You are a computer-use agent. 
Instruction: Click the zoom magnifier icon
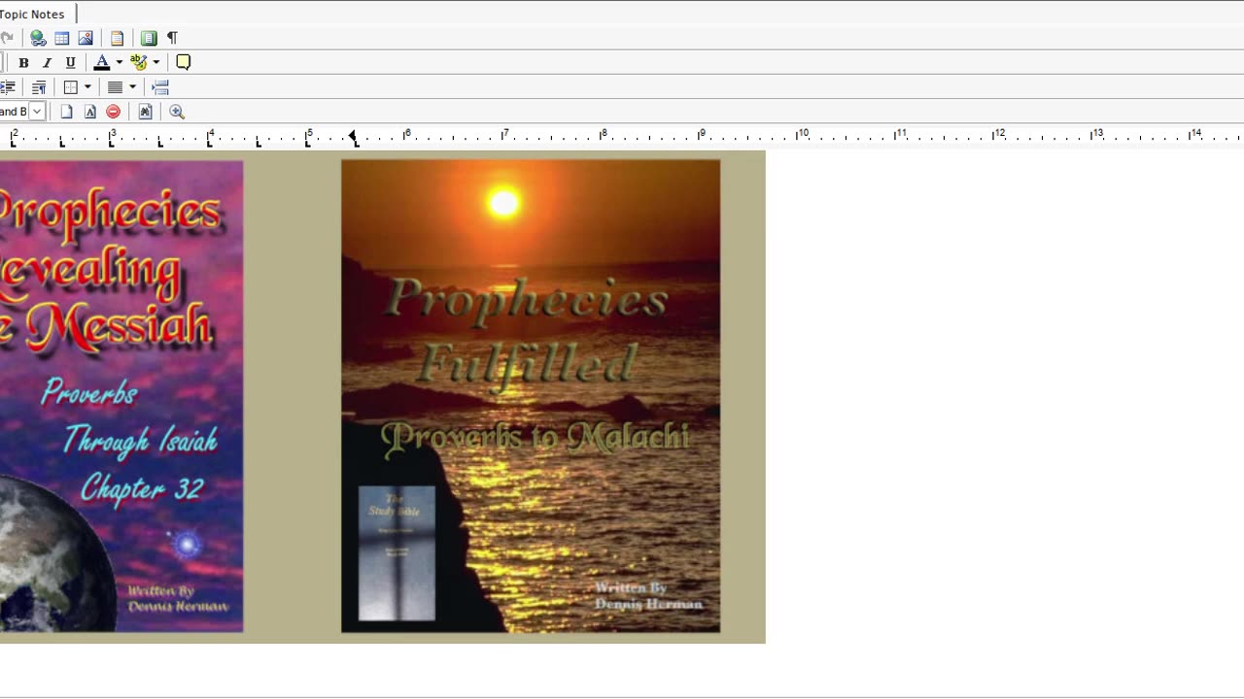pos(177,112)
